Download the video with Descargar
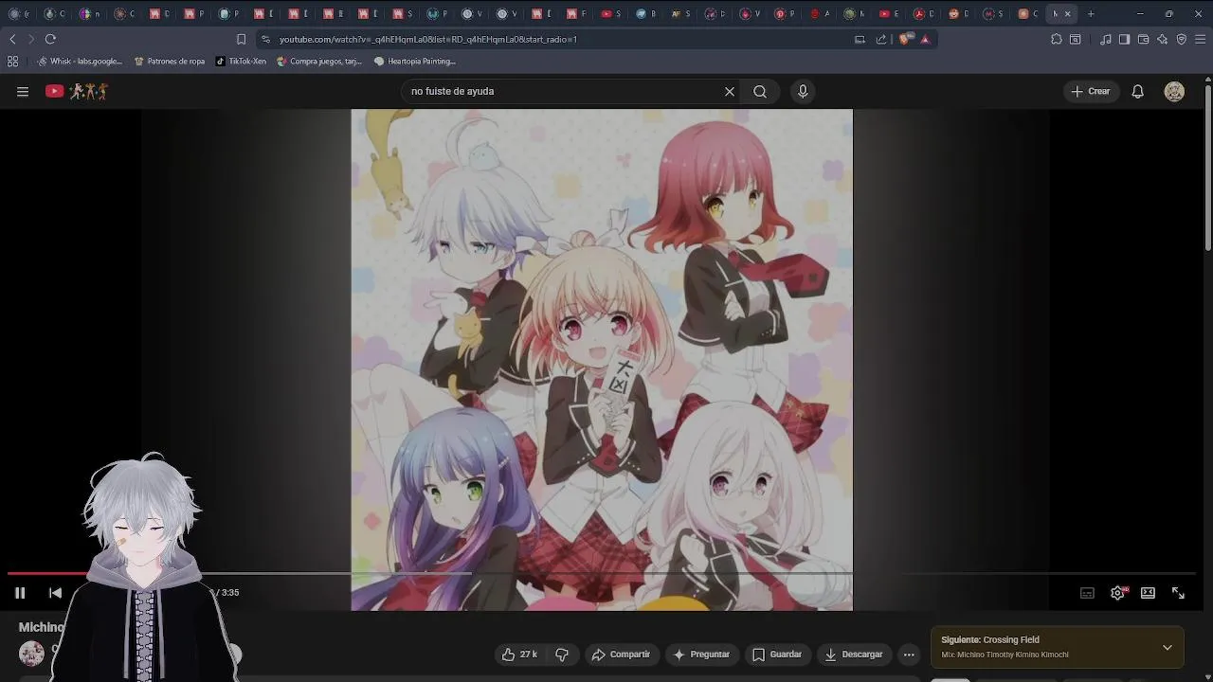The height and width of the screenshot is (682, 1213). 854,655
